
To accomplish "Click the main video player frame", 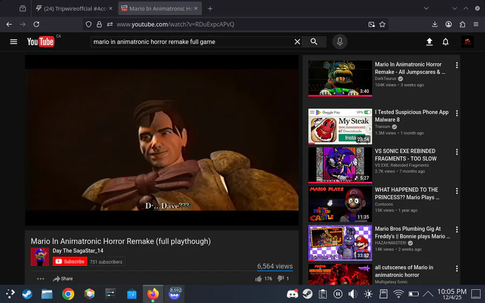I will (162, 140).
